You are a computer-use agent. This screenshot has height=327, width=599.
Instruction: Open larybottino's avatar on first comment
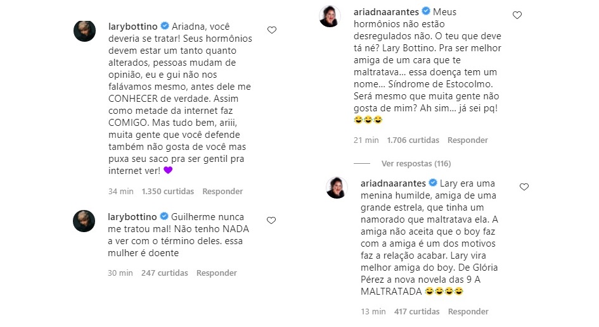pos(84,30)
